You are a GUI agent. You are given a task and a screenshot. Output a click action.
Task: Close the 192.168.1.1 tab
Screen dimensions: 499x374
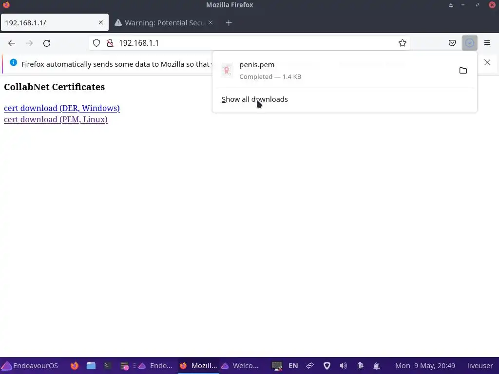[x=101, y=22]
